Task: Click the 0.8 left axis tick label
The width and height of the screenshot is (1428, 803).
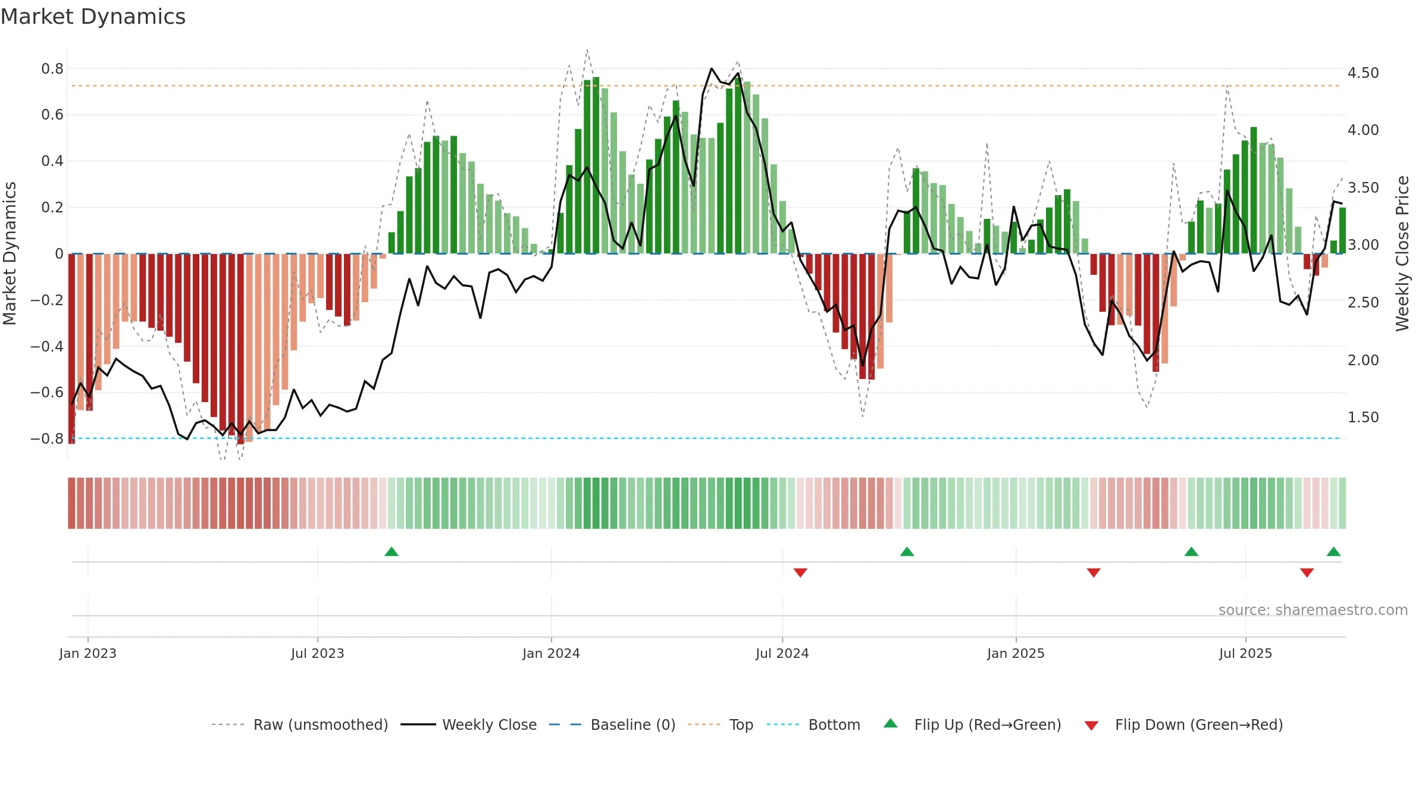Action: point(52,69)
